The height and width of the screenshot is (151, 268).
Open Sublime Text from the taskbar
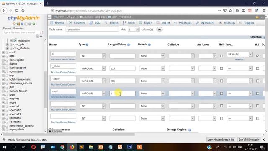[x=82, y=147]
